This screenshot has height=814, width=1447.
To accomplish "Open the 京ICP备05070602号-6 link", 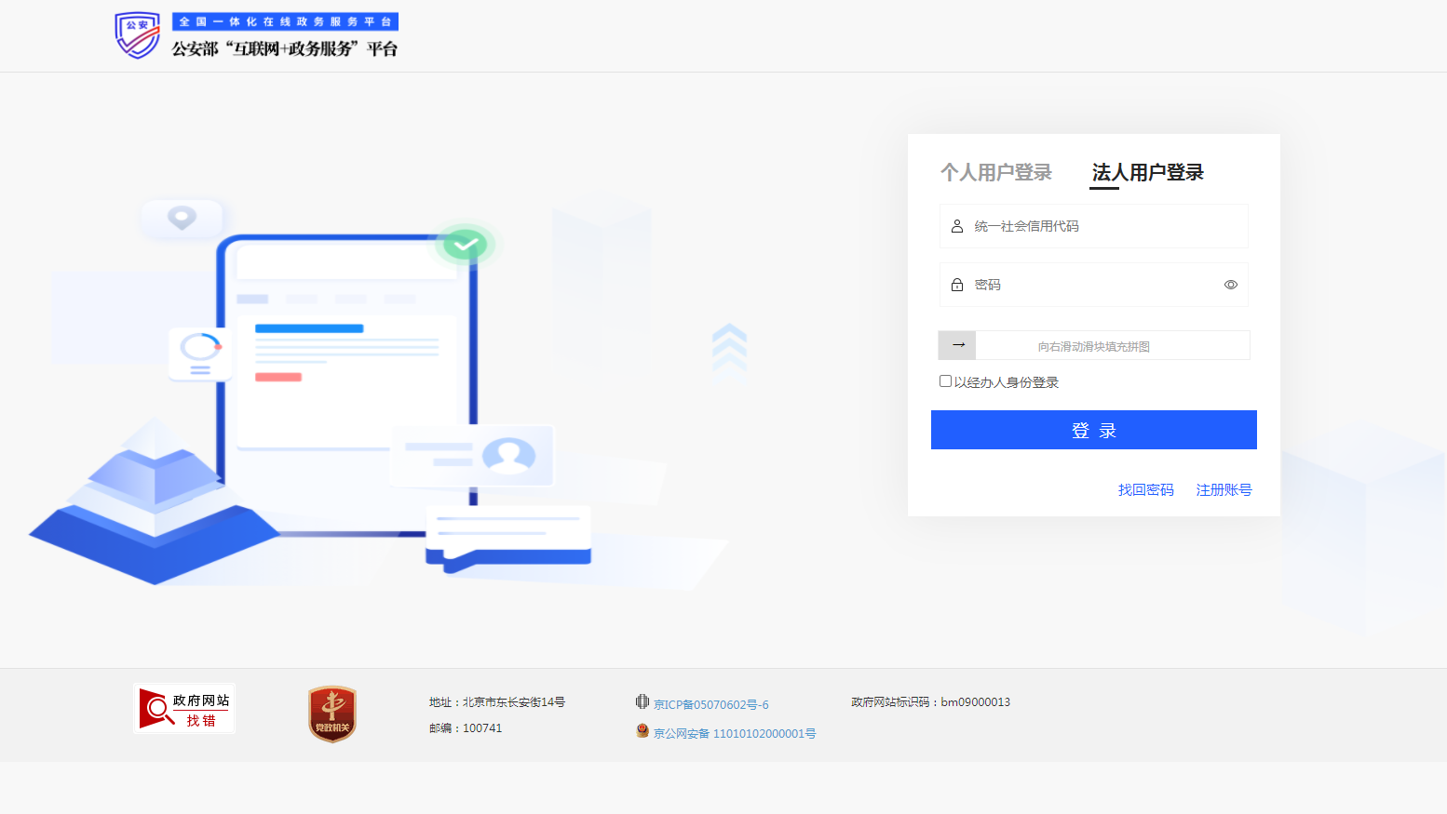I will [x=711, y=705].
